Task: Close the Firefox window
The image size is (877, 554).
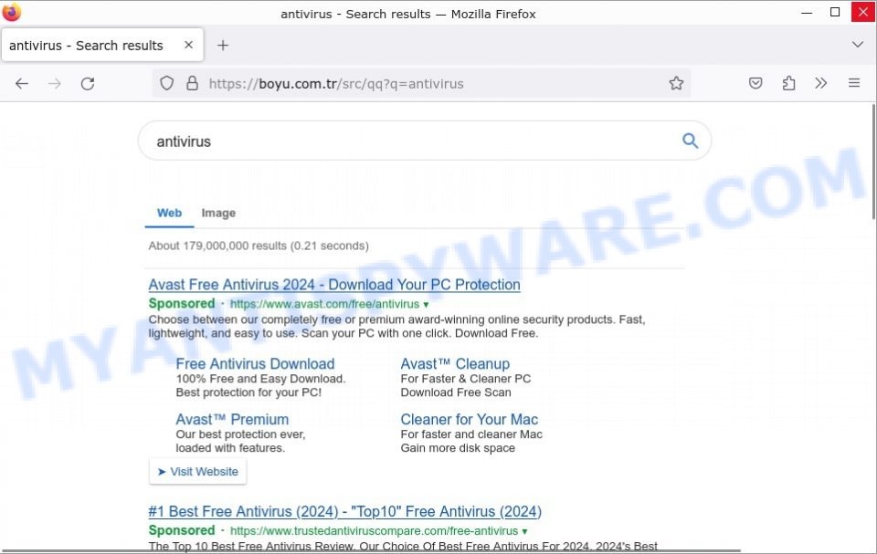Action: 863,12
